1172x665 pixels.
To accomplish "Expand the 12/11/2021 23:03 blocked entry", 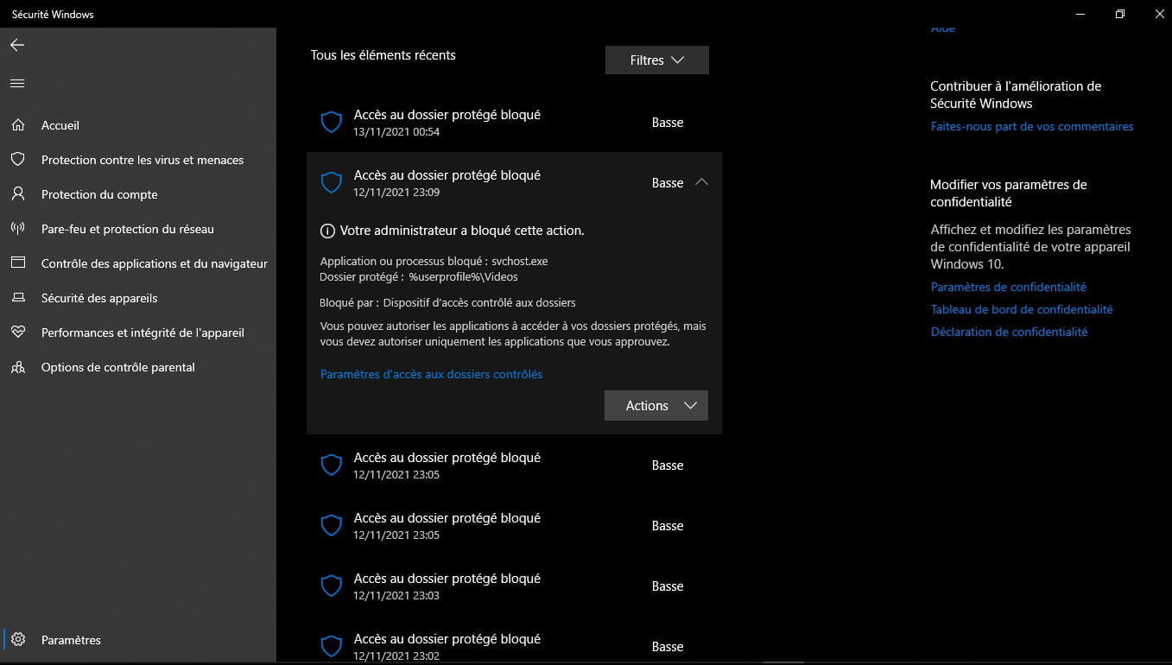I will (x=514, y=586).
